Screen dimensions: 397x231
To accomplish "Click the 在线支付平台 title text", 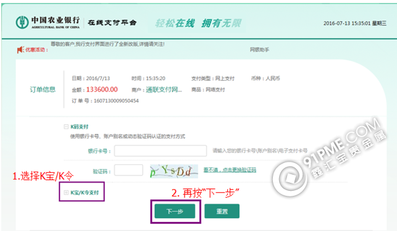I will coord(112,22).
